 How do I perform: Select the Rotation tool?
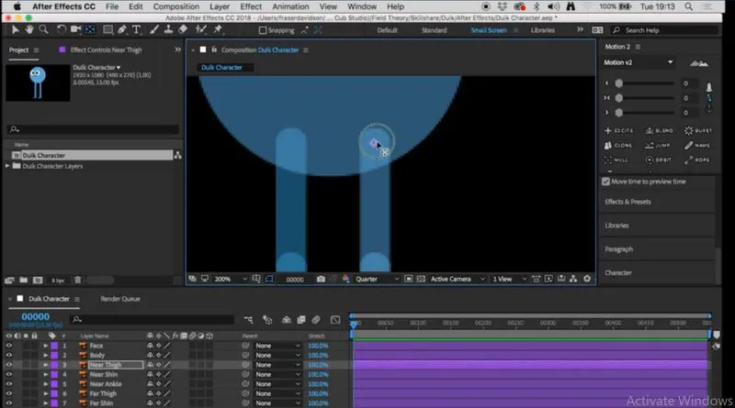[61, 30]
